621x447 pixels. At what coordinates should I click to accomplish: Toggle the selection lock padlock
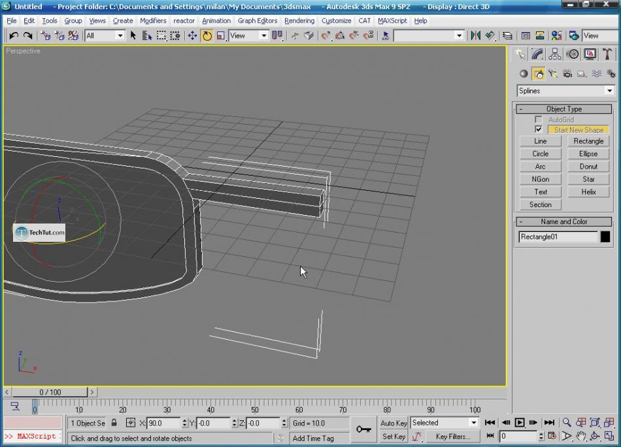coord(114,423)
